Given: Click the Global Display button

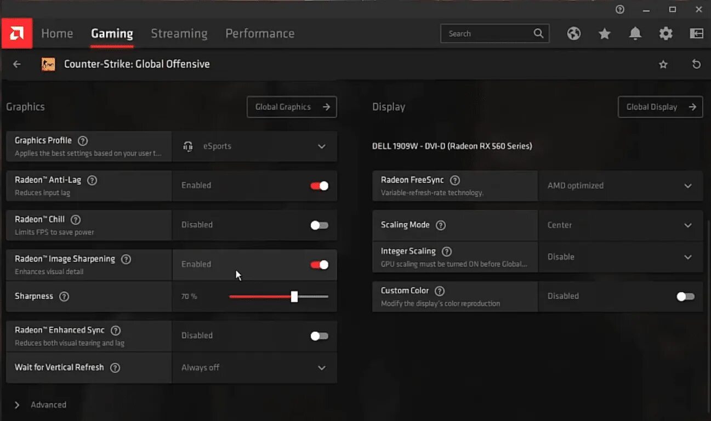Looking at the screenshot, I should point(660,107).
